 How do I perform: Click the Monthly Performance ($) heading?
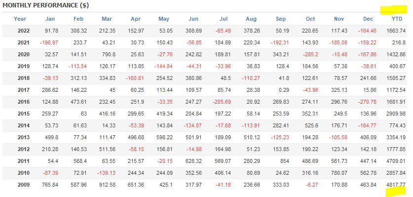click(45, 5)
